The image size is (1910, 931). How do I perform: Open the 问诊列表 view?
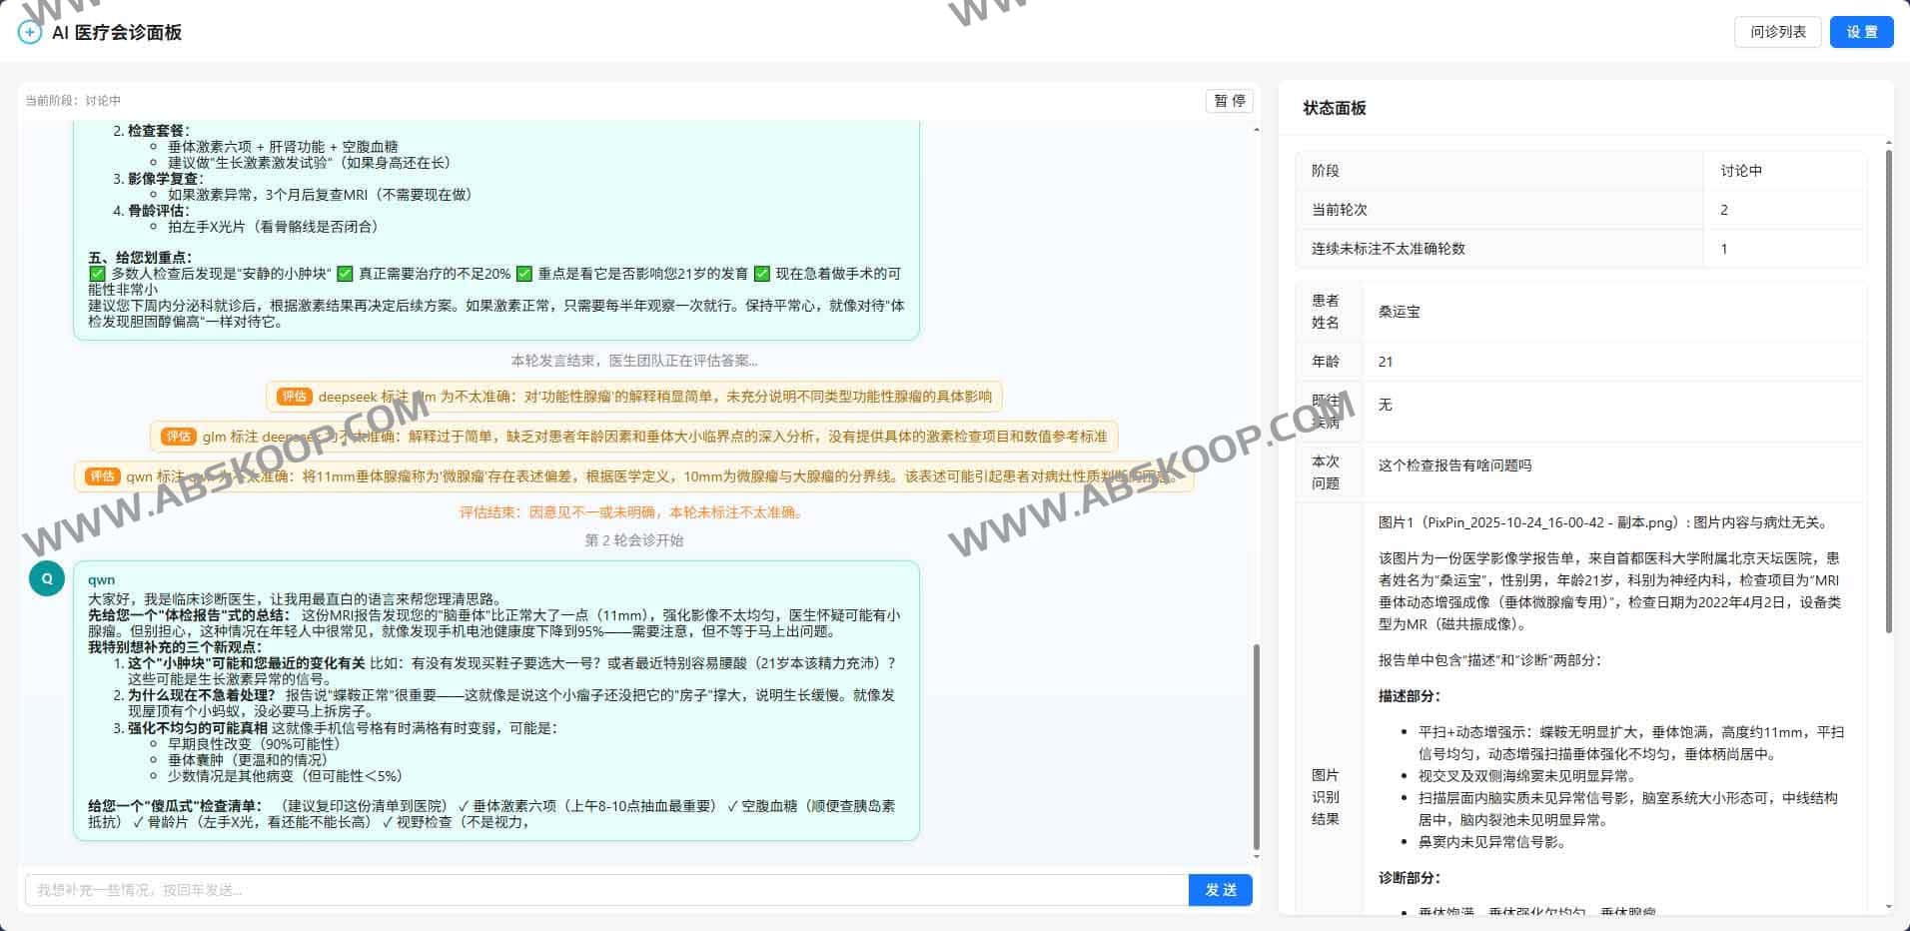tap(1777, 31)
